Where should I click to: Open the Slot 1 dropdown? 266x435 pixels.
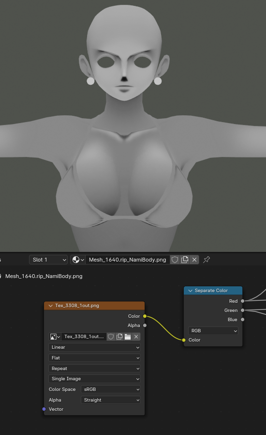tap(48, 260)
